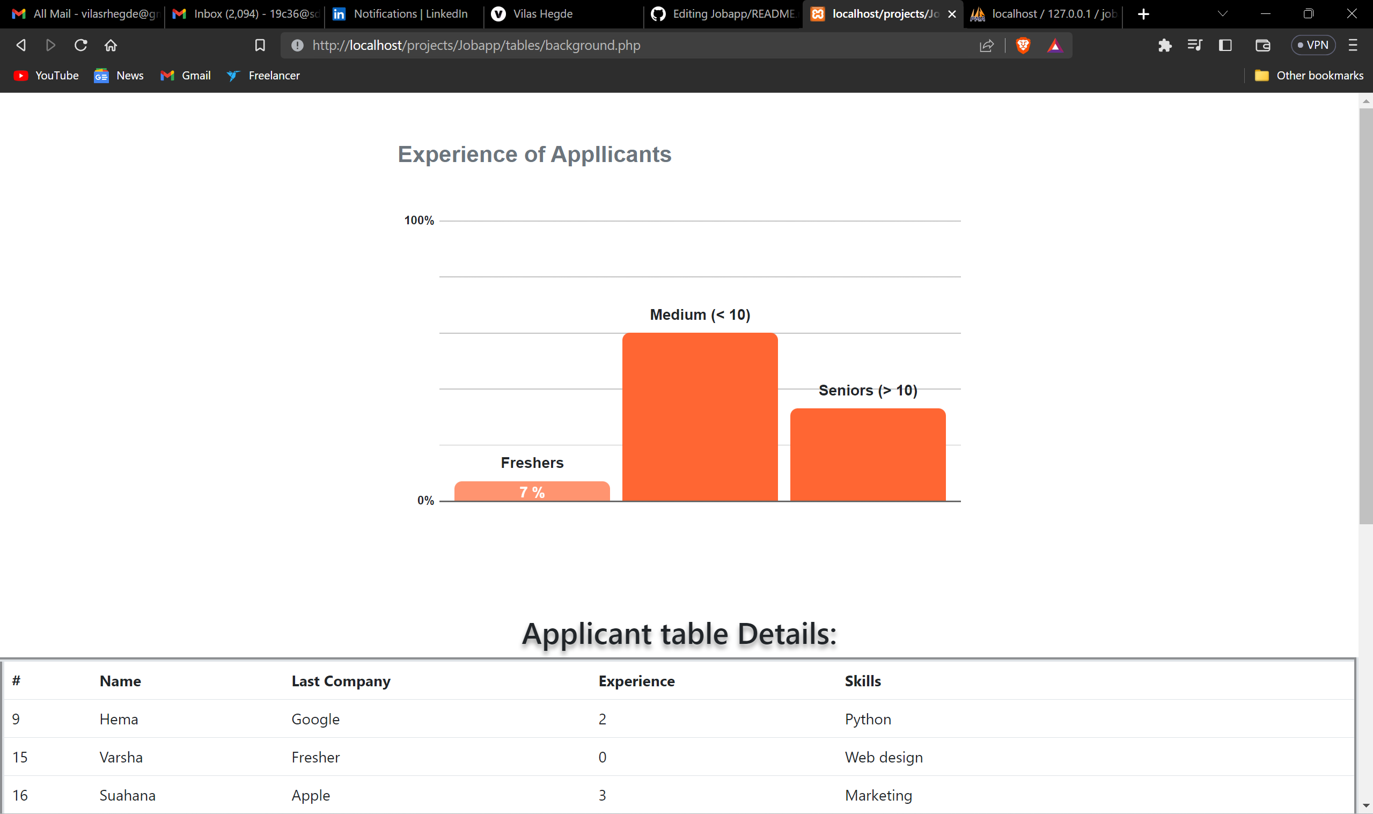Open the browser home page
This screenshot has width=1373, height=814.
[x=111, y=45]
